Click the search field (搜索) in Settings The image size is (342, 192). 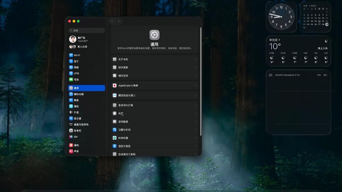(x=86, y=30)
